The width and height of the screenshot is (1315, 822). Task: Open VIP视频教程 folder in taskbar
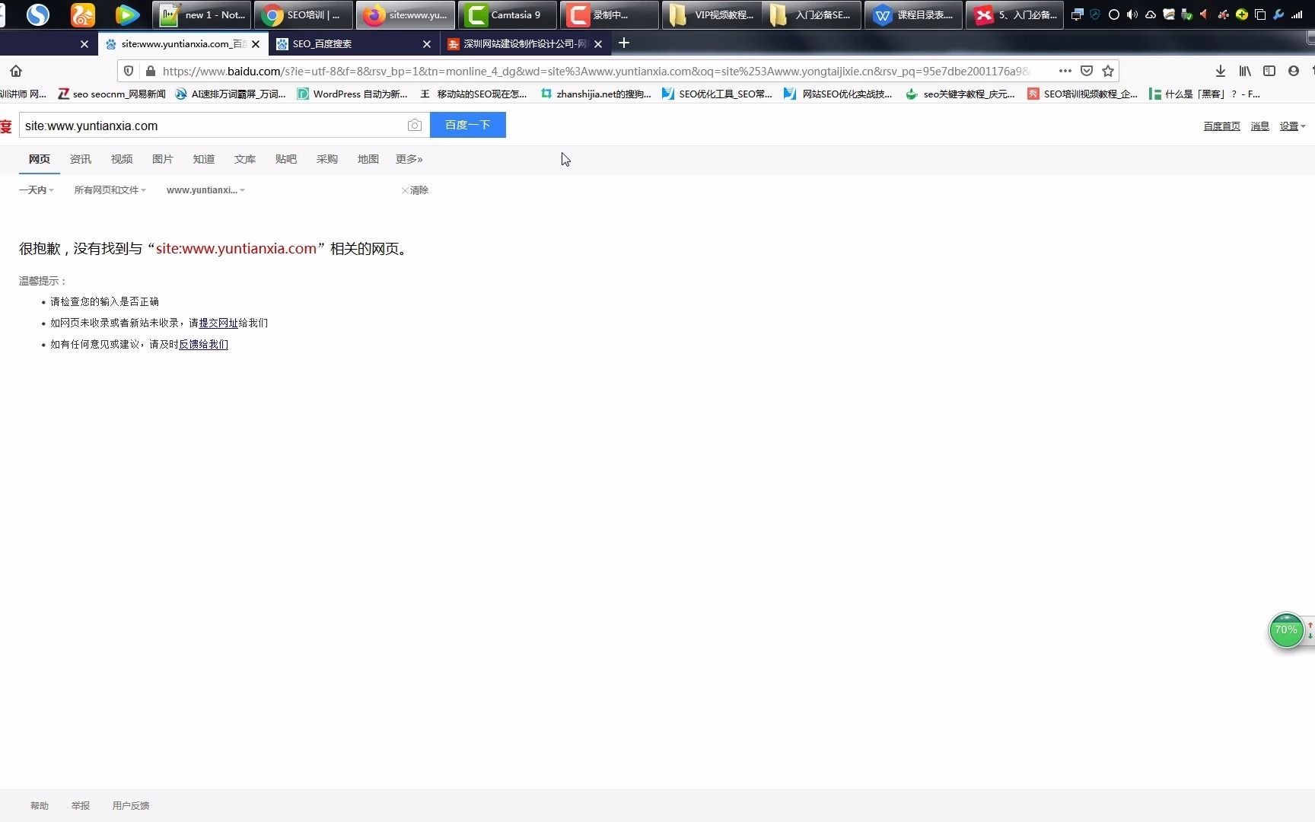coord(712,14)
